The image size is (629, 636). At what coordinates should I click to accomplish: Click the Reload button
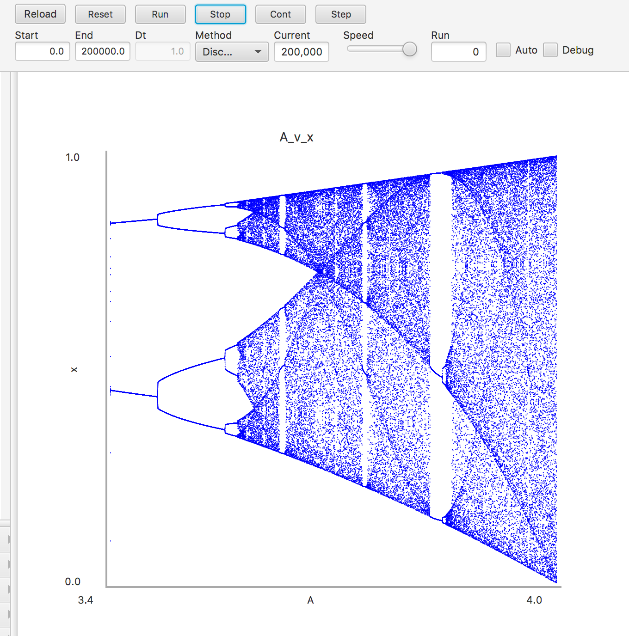(x=40, y=14)
